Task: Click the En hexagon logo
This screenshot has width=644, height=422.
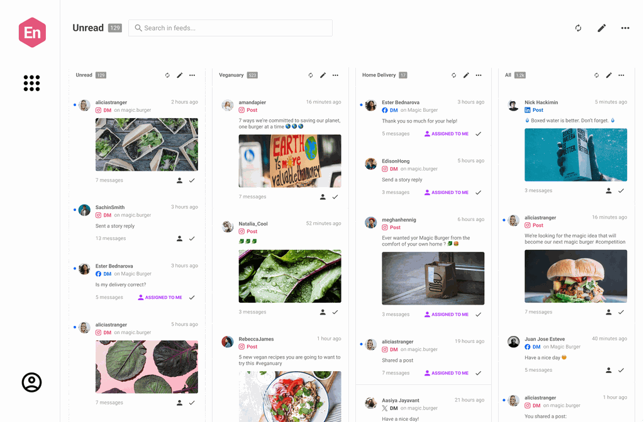Action: [32, 33]
